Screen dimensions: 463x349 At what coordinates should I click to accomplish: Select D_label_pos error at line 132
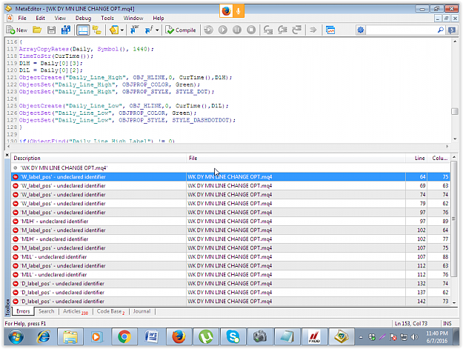230,284
